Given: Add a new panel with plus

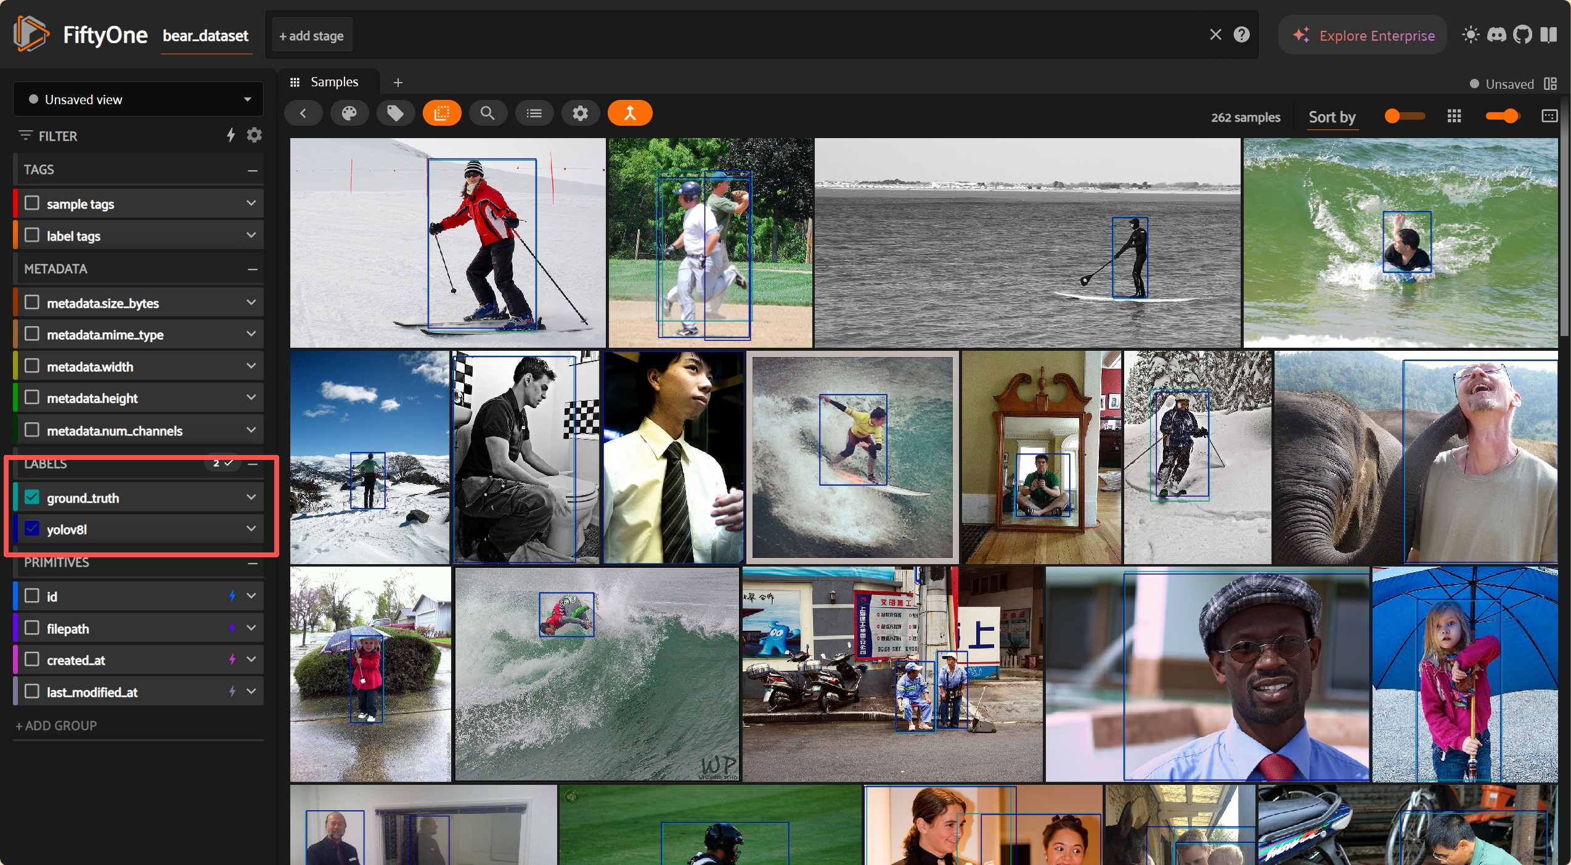Looking at the screenshot, I should click(398, 83).
